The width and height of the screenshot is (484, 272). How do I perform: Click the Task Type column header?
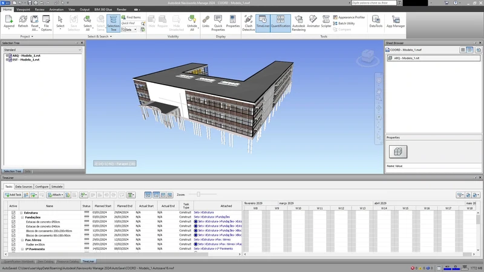[x=186, y=206]
